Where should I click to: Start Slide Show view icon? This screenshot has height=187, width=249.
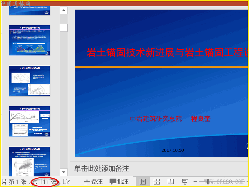click(185, 182)
